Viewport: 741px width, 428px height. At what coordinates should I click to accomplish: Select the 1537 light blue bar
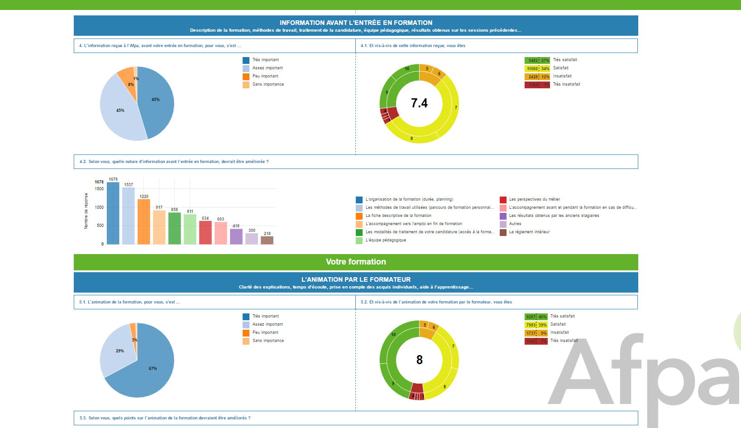coord(129,216)
